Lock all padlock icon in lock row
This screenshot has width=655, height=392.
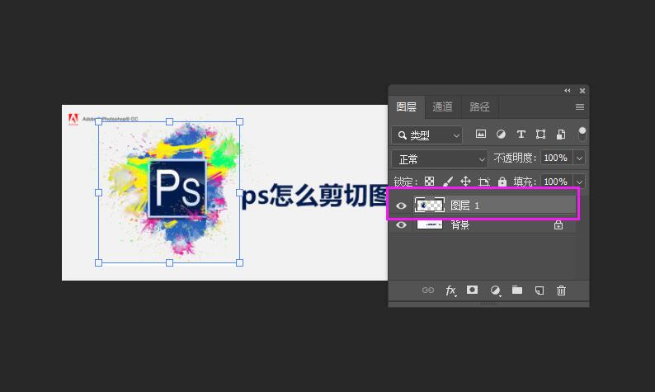click(502, 182)
